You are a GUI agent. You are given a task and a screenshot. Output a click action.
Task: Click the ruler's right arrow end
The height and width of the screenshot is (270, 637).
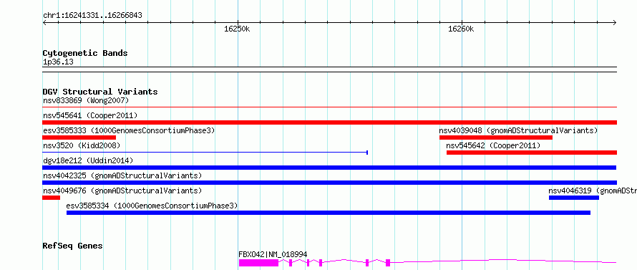pos(615,23)
